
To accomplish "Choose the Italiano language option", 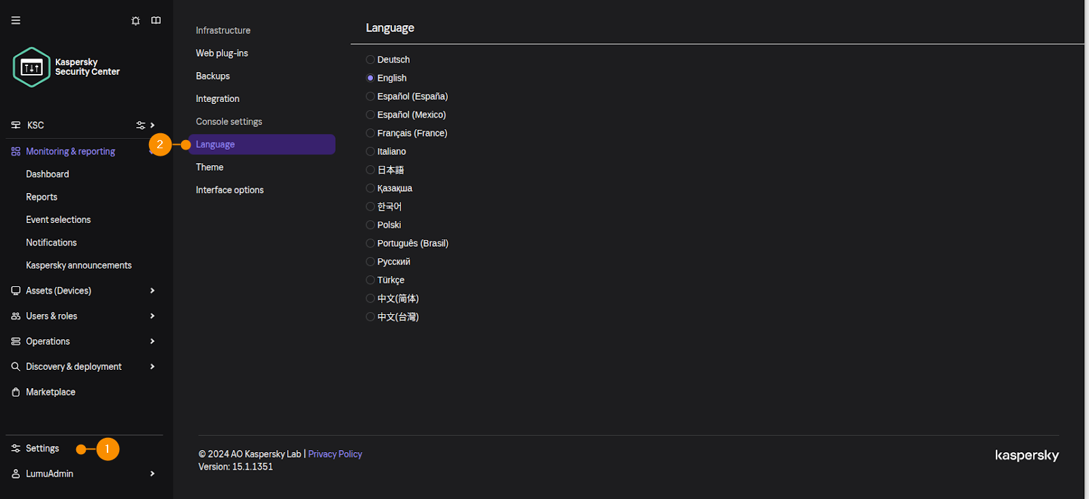I will click(x=370, y=152).
